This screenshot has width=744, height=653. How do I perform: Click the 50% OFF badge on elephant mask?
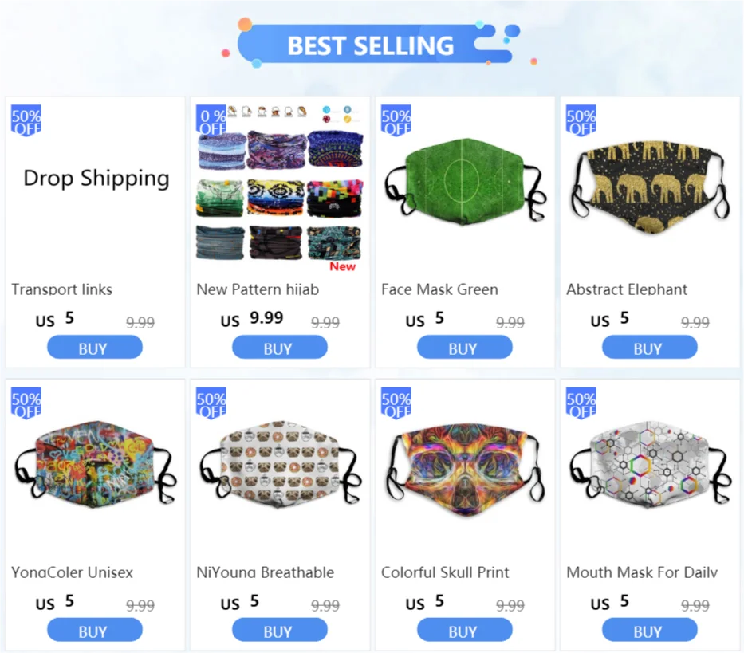pyautogui.click(x=581, y=120)
